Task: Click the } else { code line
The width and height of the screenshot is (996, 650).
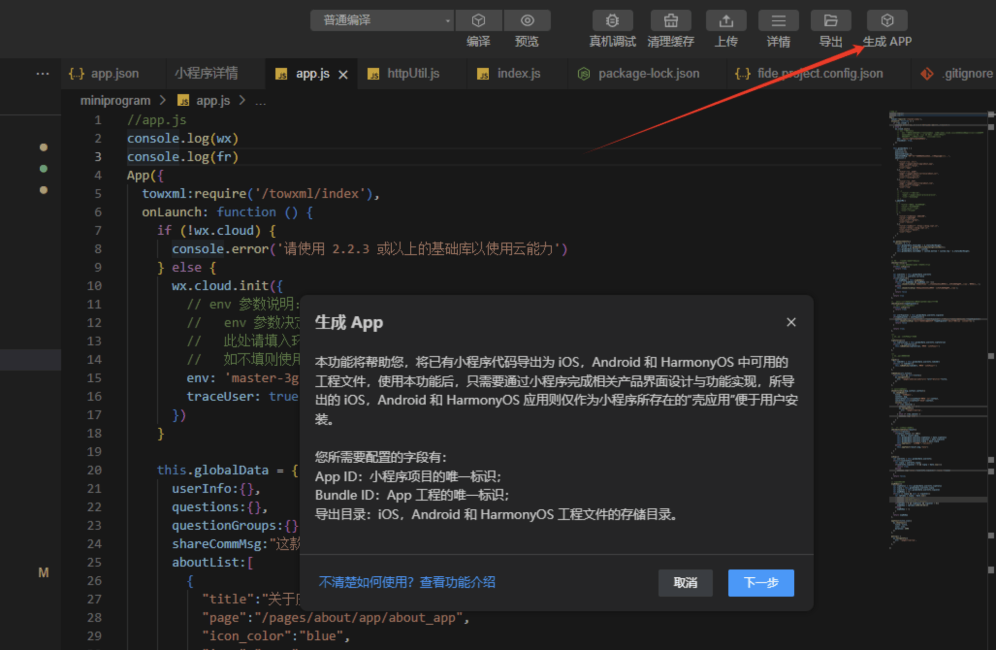Action: click(187, 267)
